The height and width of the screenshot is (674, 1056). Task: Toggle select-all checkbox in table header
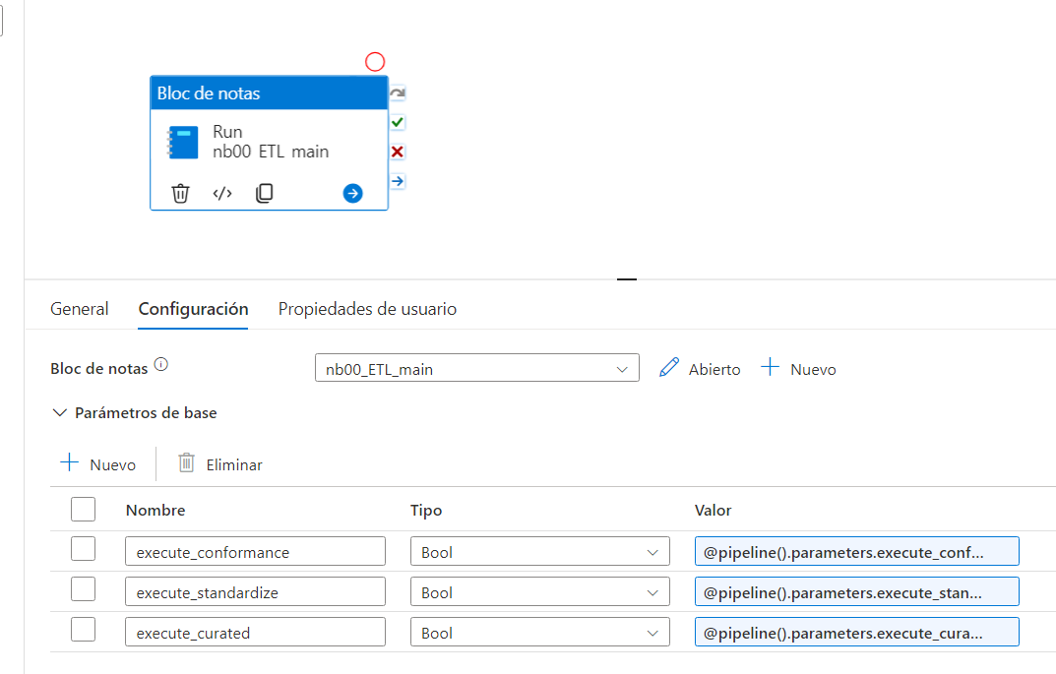84,510
